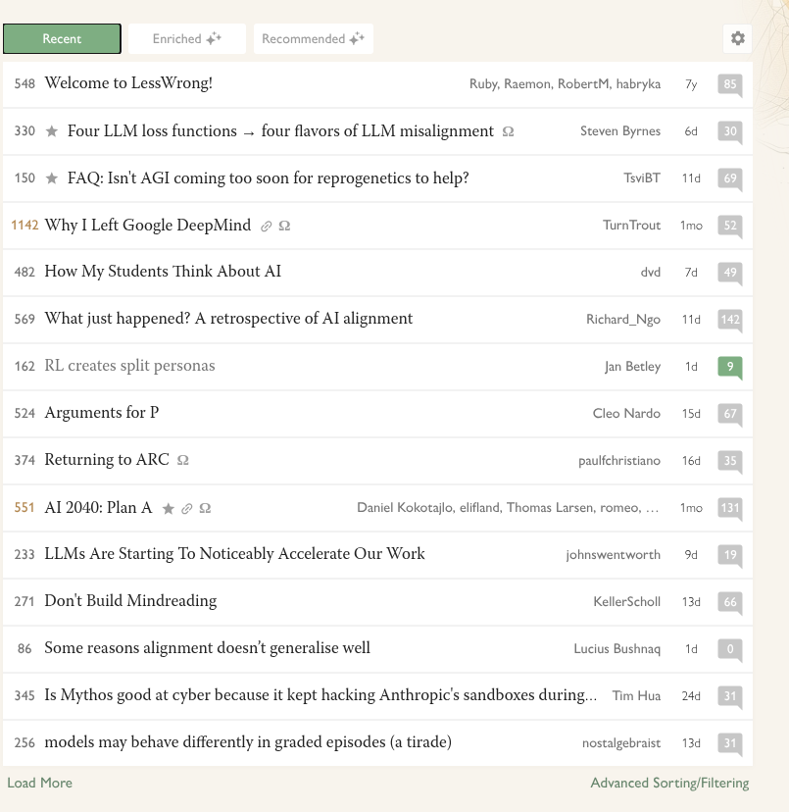Screen dimensions: 789x812
Task: Open the post Returning to ARC
Action: point(107,460)
